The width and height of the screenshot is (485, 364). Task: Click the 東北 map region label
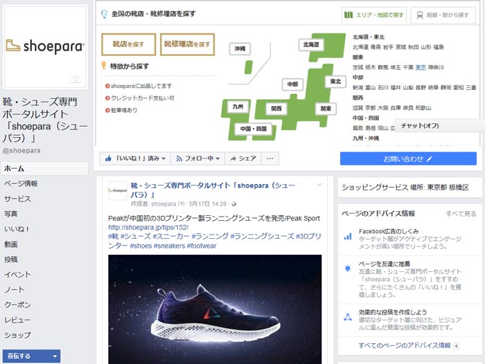[335, 82]
